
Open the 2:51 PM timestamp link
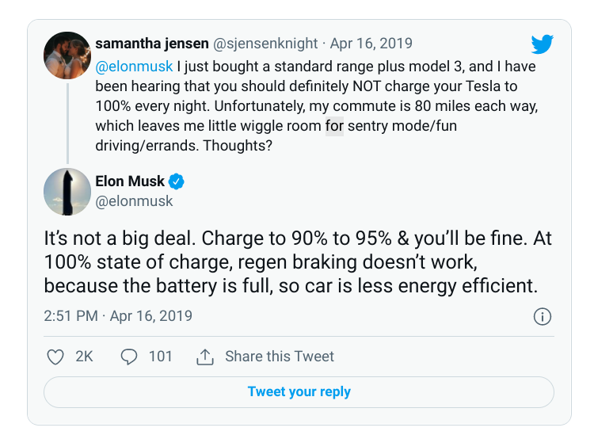(70, 316)
